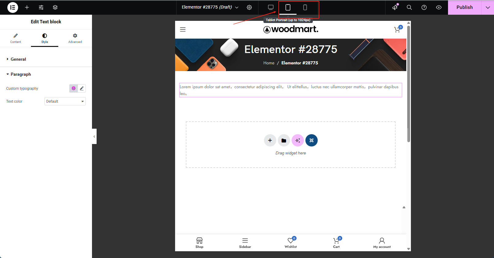Switch to Desktop responsive mode
The height and width of the screenshot is (258, 494).
(270, 7)
